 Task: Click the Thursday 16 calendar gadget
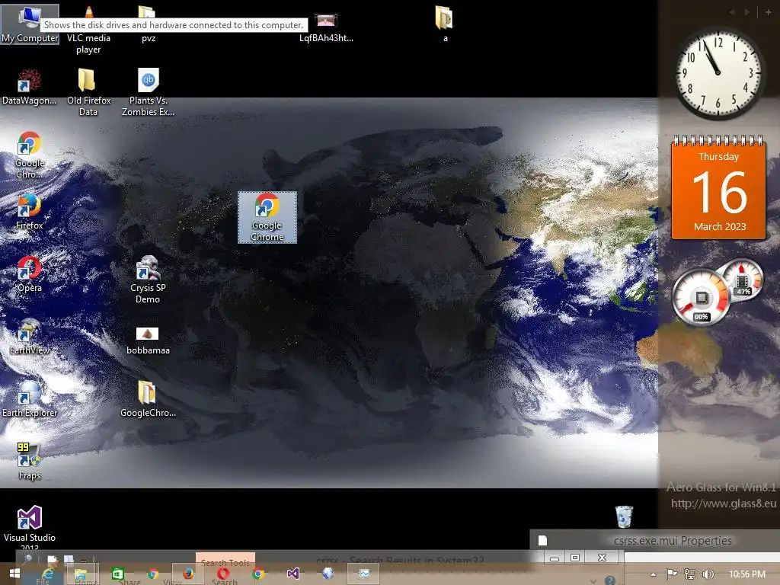[718, 188]
